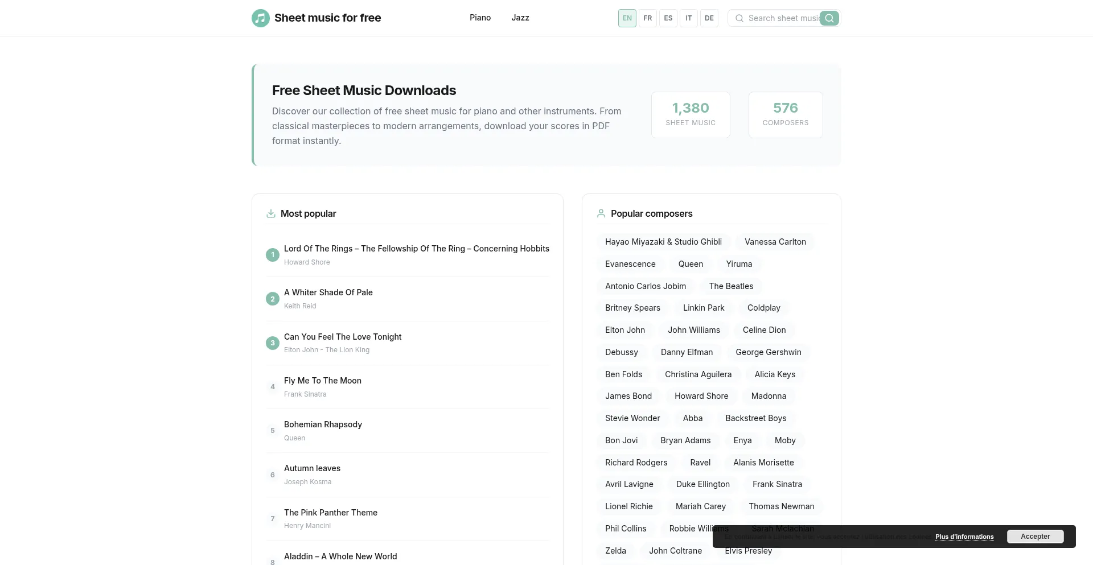The image size is (1093, 565).
Task: Select the Elton John composer tag
Action: (625, 330)
